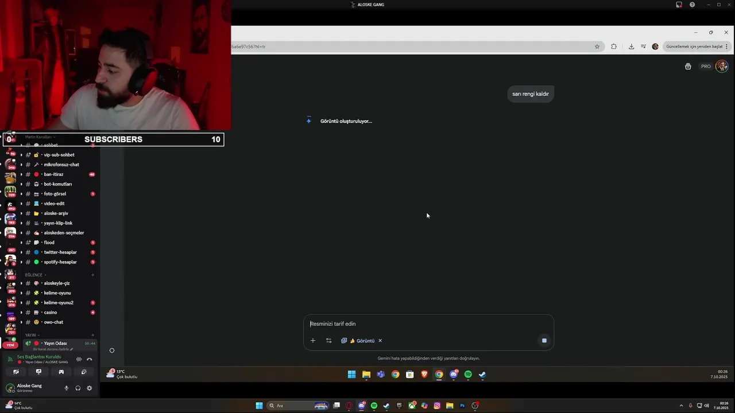The width and height of the screenshot is (735, 413).
Task: Open Chrome downloads icon
Action: [631, 46]
